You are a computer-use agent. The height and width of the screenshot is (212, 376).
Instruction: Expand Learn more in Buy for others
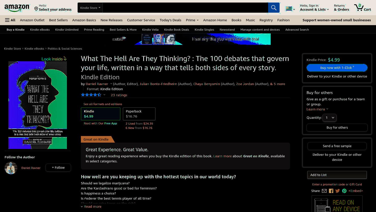point(317,109)
